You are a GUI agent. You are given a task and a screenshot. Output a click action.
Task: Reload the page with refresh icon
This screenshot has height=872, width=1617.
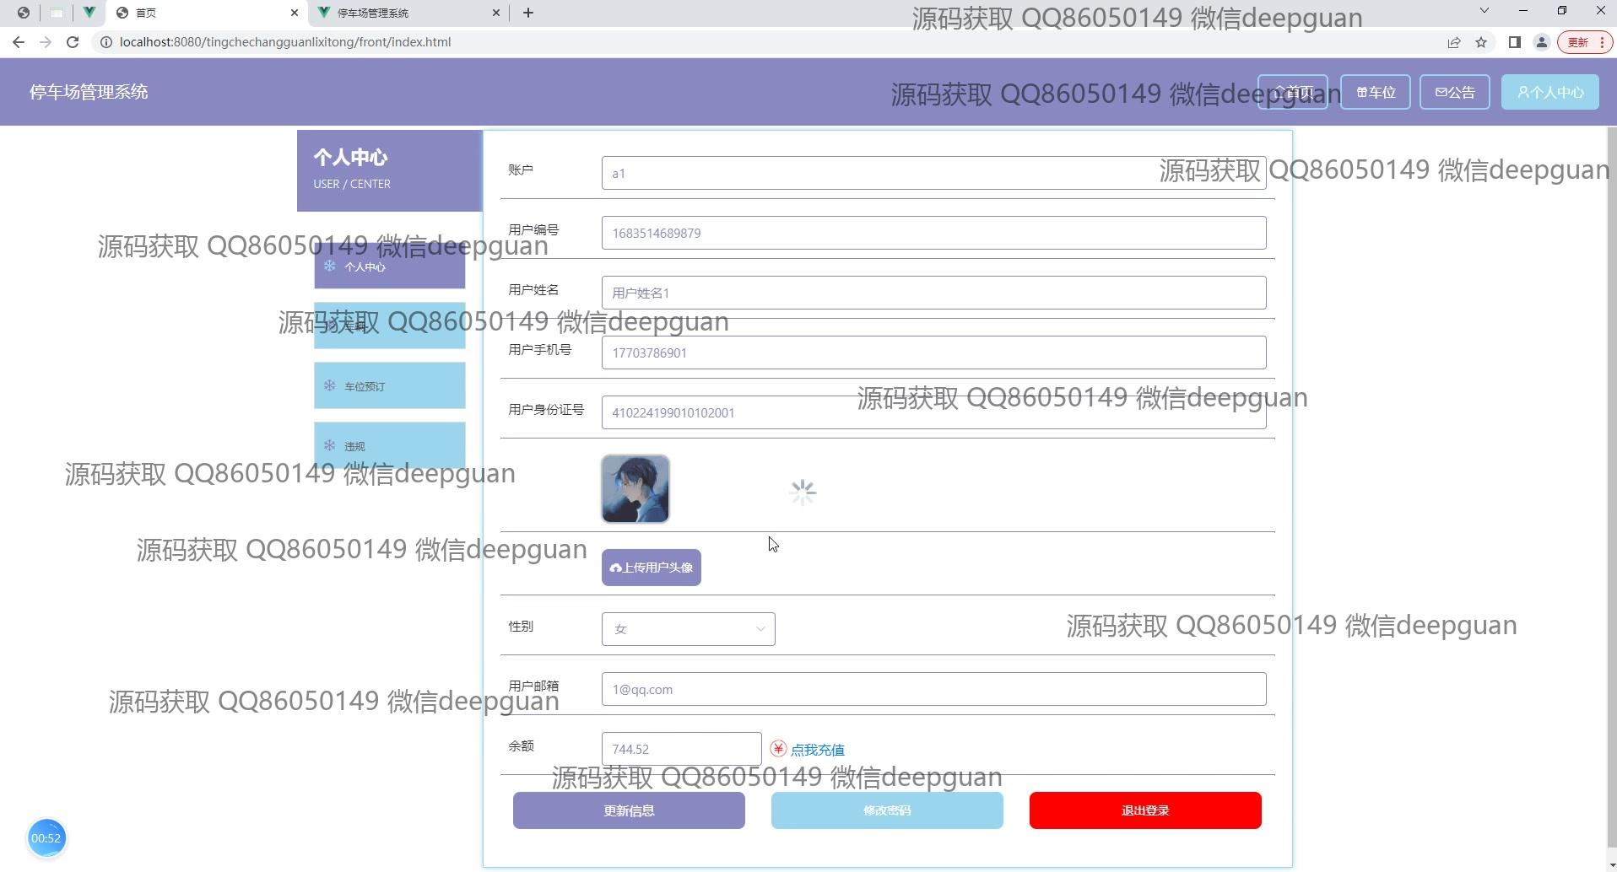pos(73,42)
